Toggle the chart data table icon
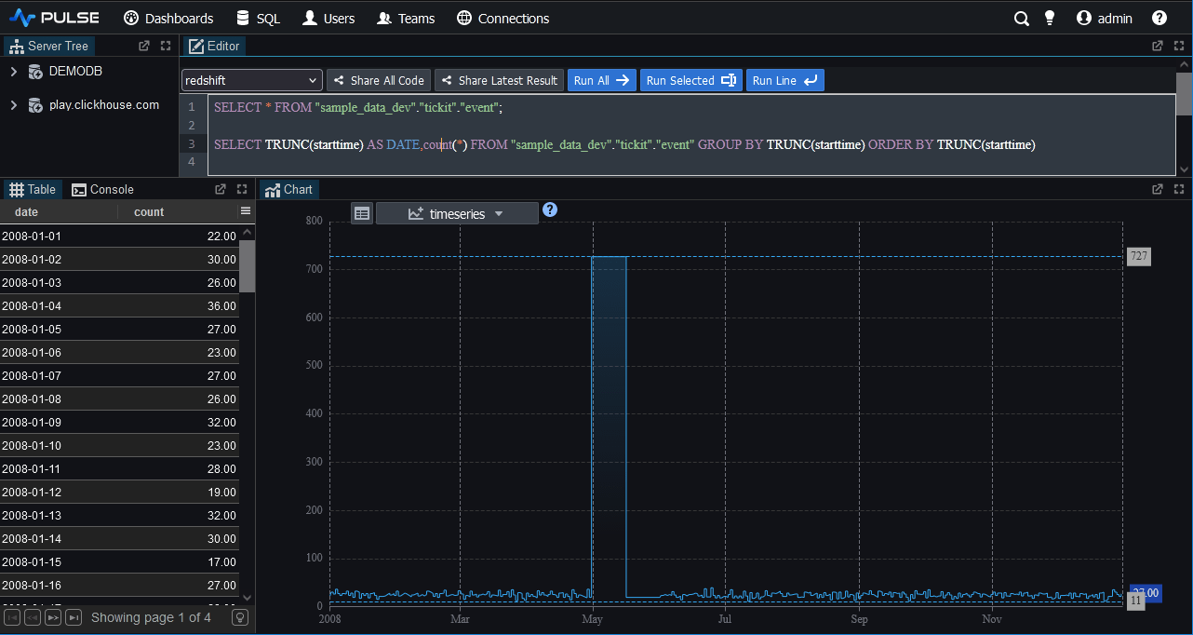Viewport: 1193px width, 635px height. [362, 213]
